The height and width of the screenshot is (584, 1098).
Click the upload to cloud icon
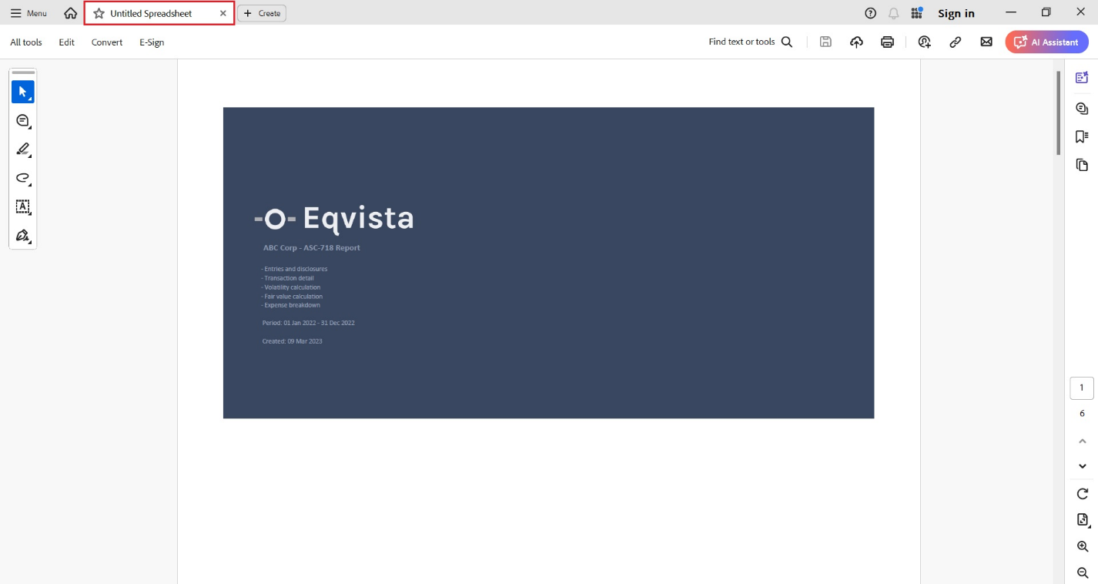(x=856, y=42)
